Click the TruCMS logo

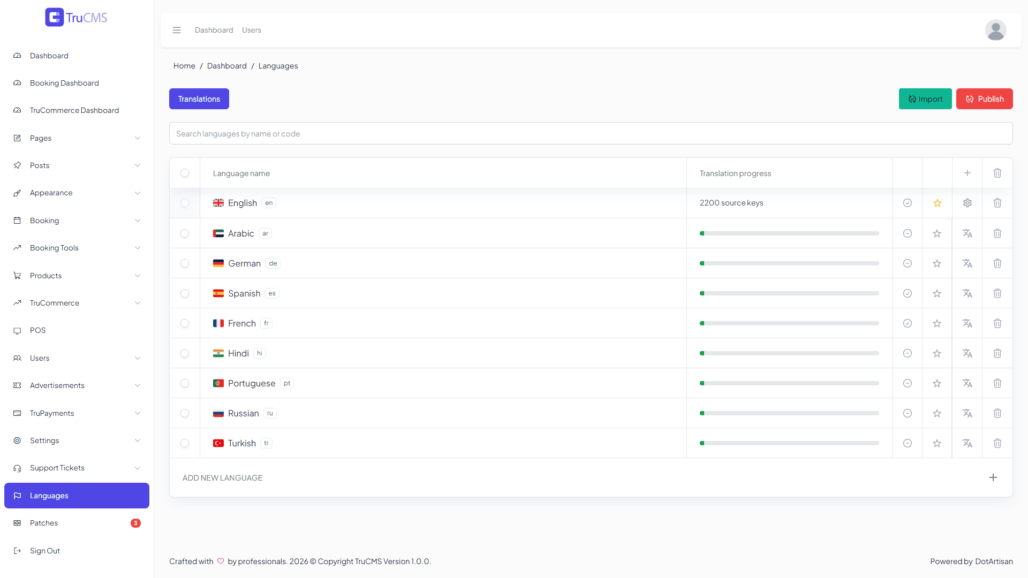point(76,17)
